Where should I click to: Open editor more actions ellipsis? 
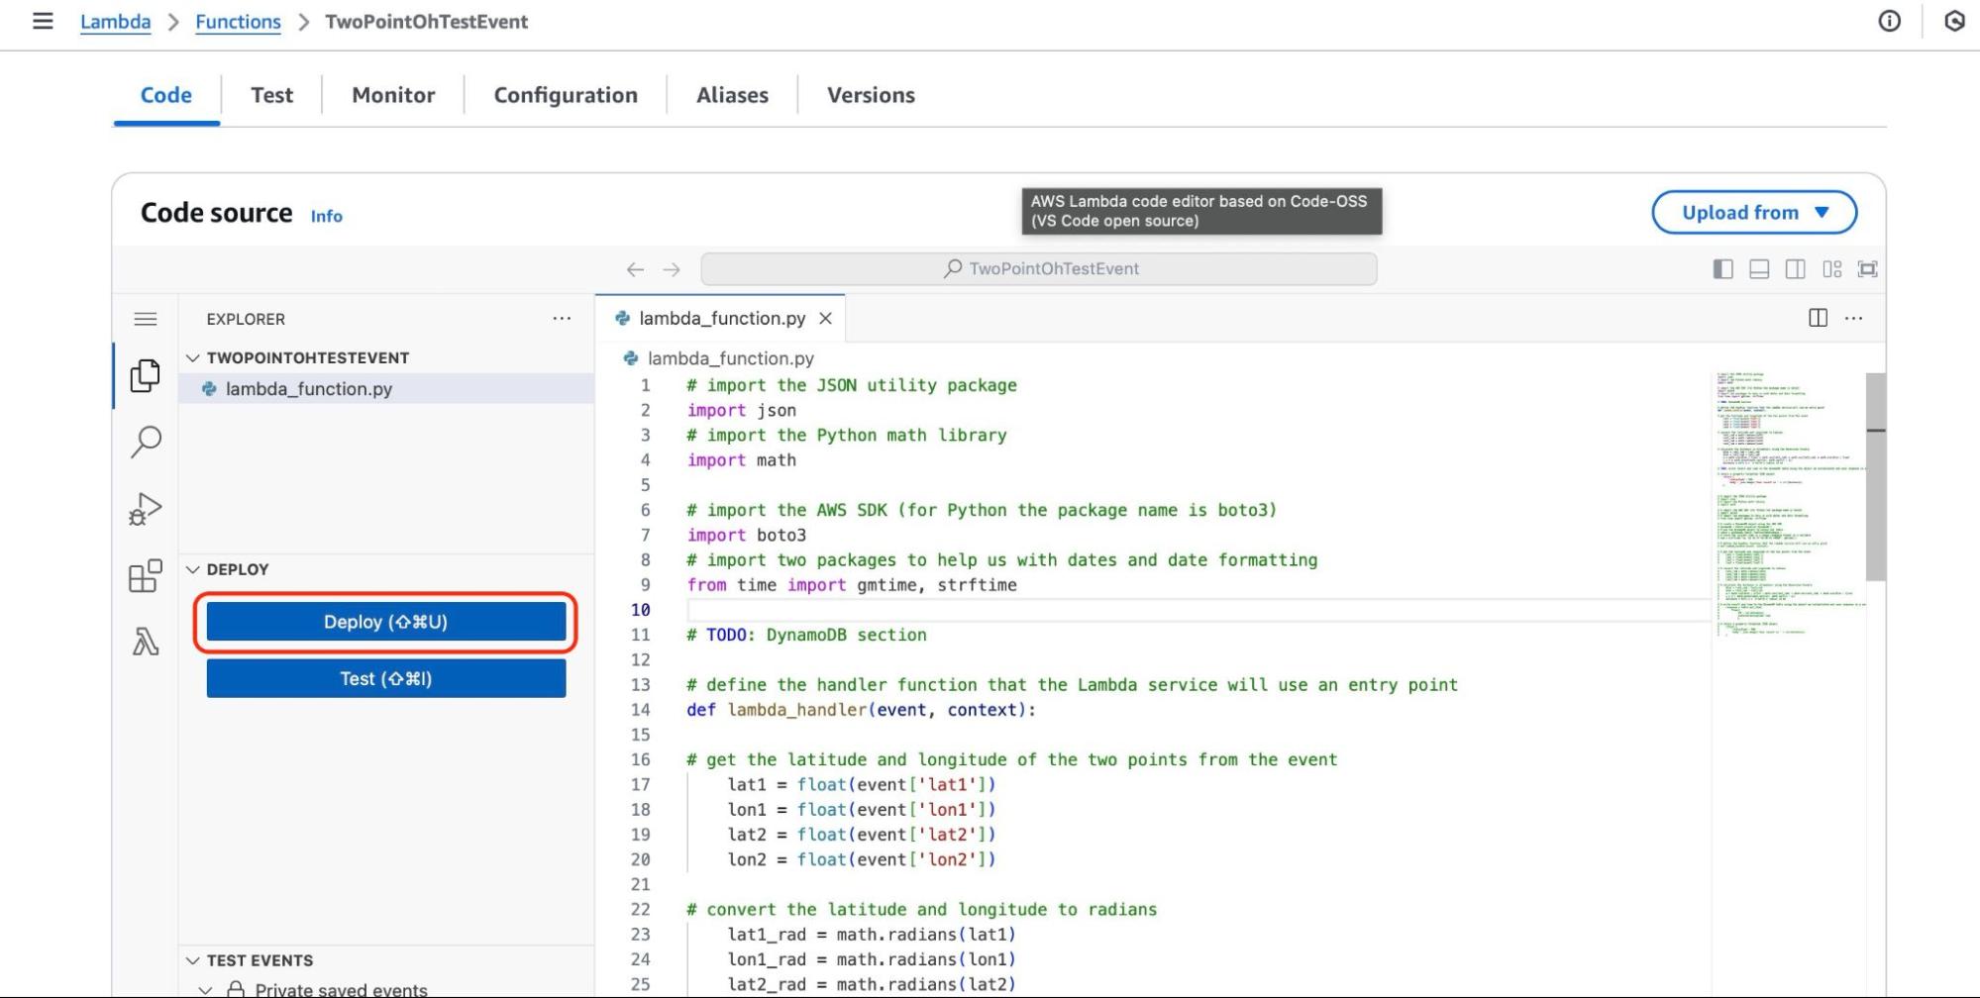click(1853, 318)
